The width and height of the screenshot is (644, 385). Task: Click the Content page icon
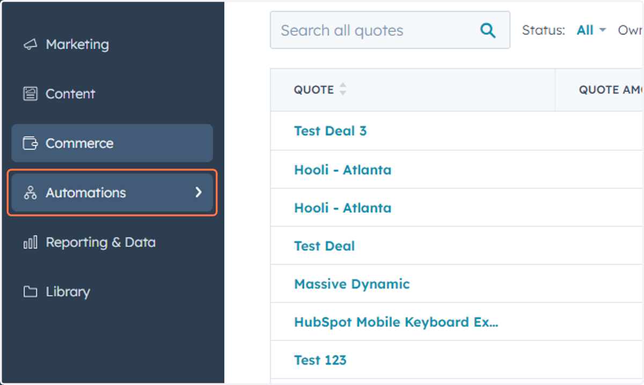click(30, 94)
